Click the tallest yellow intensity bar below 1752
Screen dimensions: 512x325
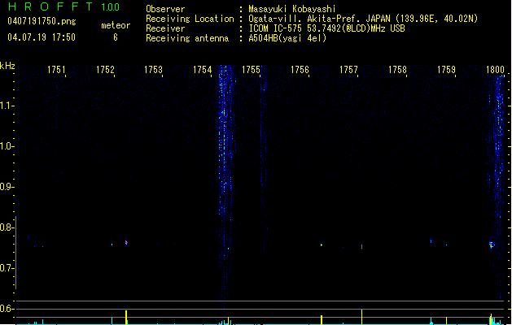[x=126, y=318]
